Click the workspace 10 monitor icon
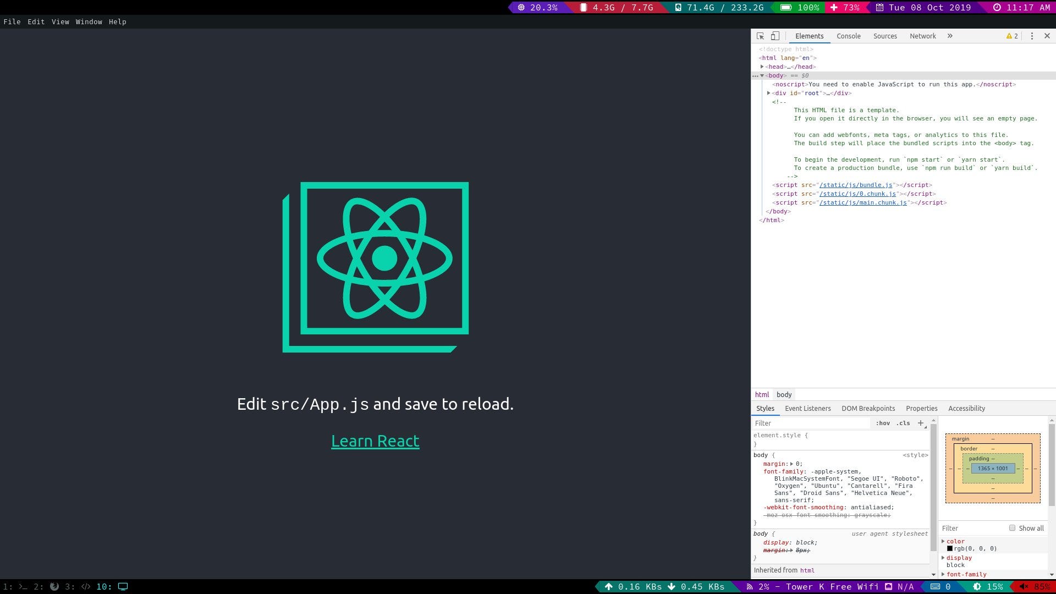 pyautogui.click(x=123, y=586)
